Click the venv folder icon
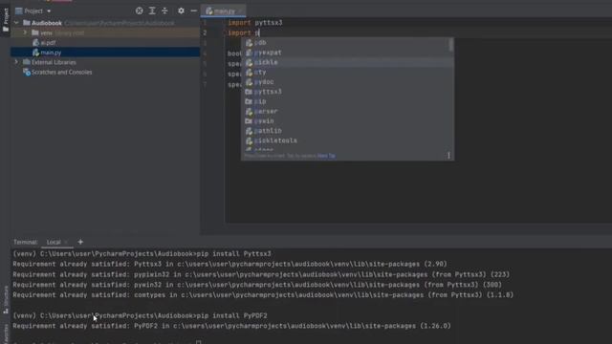612x344 pixels. (35, 32)
